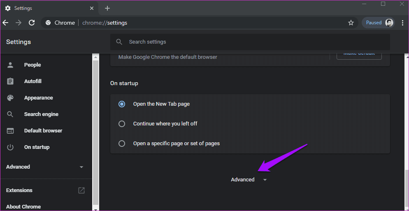Click the magnifier icon in Search settings

click(x=119, y=42)
